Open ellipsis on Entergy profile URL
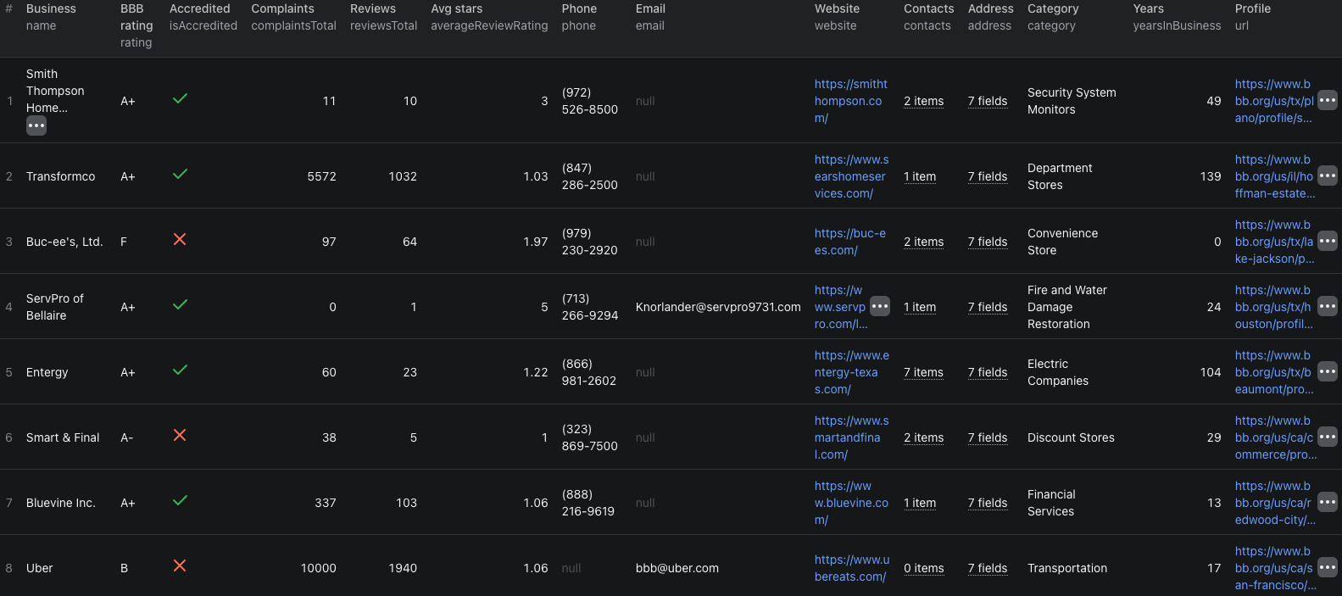Image resolution: width=1342 pixels, height=596 pixels. [1328, 371]
